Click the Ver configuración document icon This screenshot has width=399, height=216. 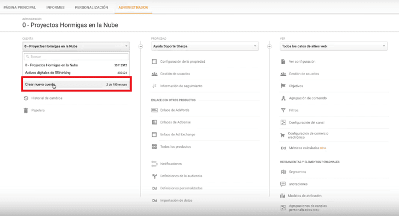click(283, 62)
